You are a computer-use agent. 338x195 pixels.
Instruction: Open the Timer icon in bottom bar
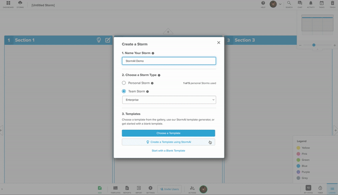pyautogui.click(x=320, y=189)
